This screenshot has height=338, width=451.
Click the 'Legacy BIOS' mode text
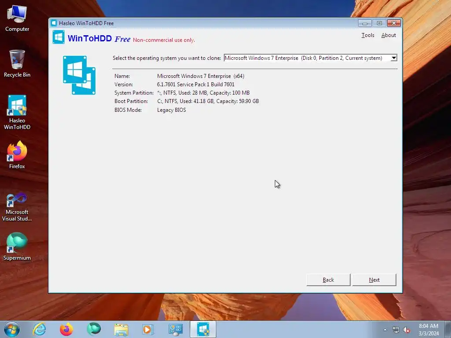click(x=171, y=110)
